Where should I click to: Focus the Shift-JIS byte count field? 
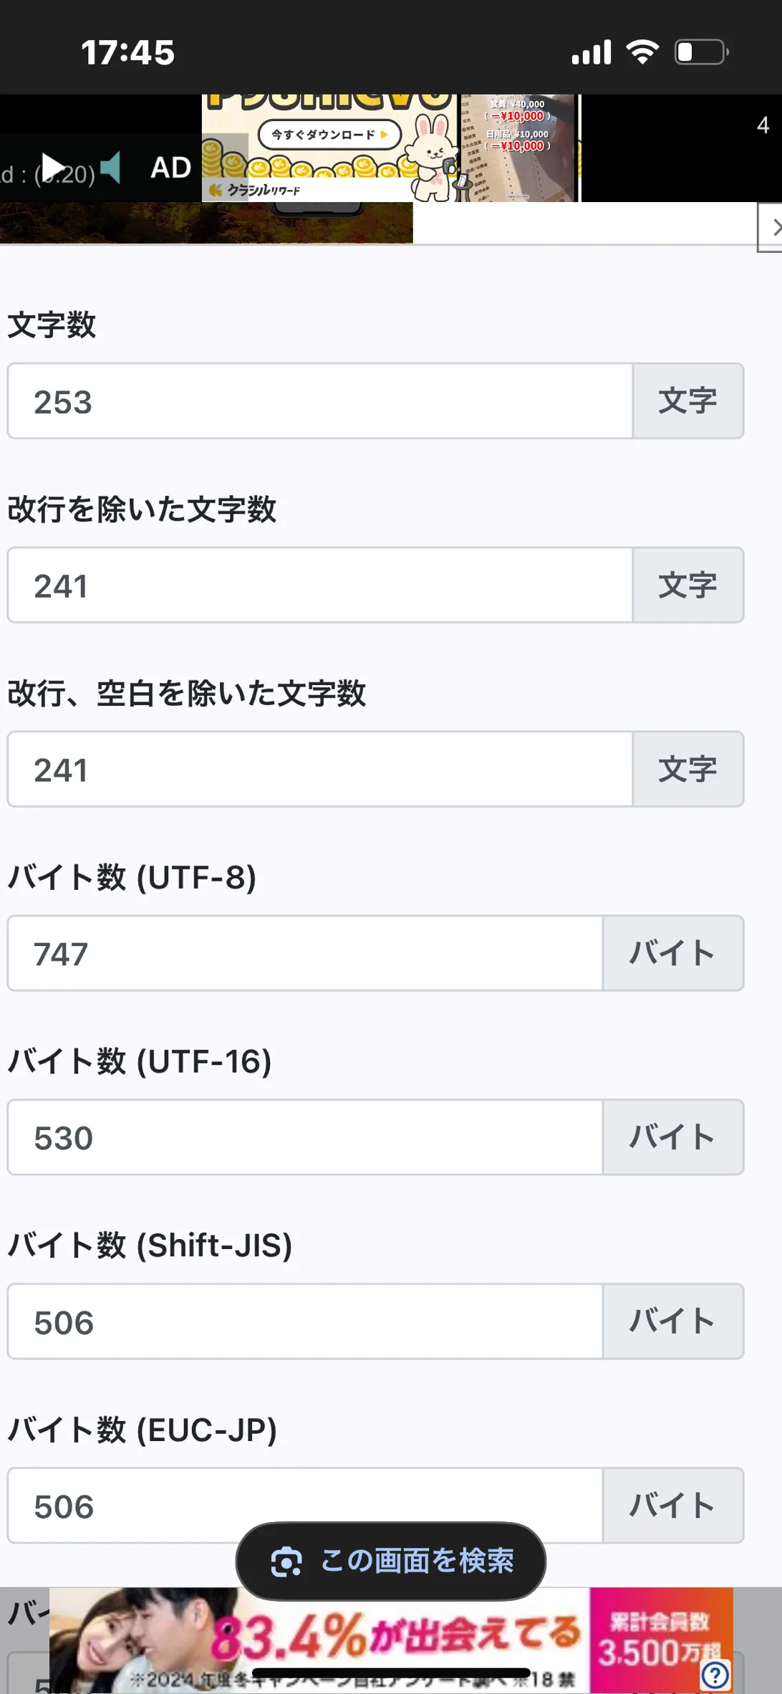[305, 1322]
